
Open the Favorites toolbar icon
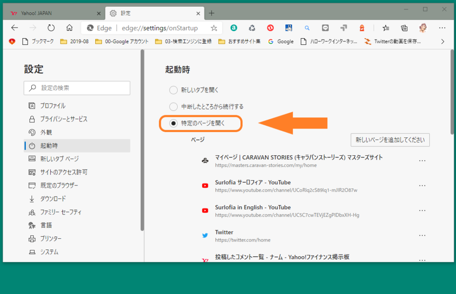(x=386, y=28)
